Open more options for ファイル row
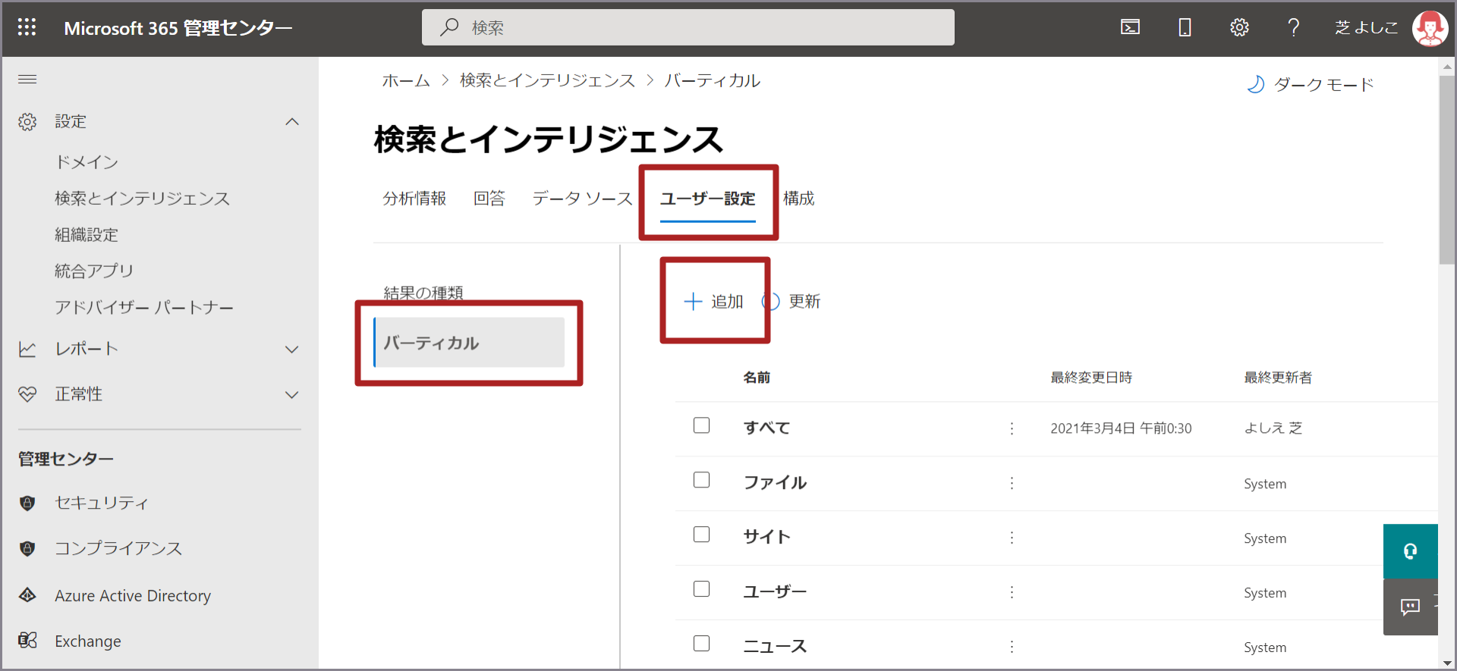Viewport: 1457px width, 671px height. click(1012, 483)
